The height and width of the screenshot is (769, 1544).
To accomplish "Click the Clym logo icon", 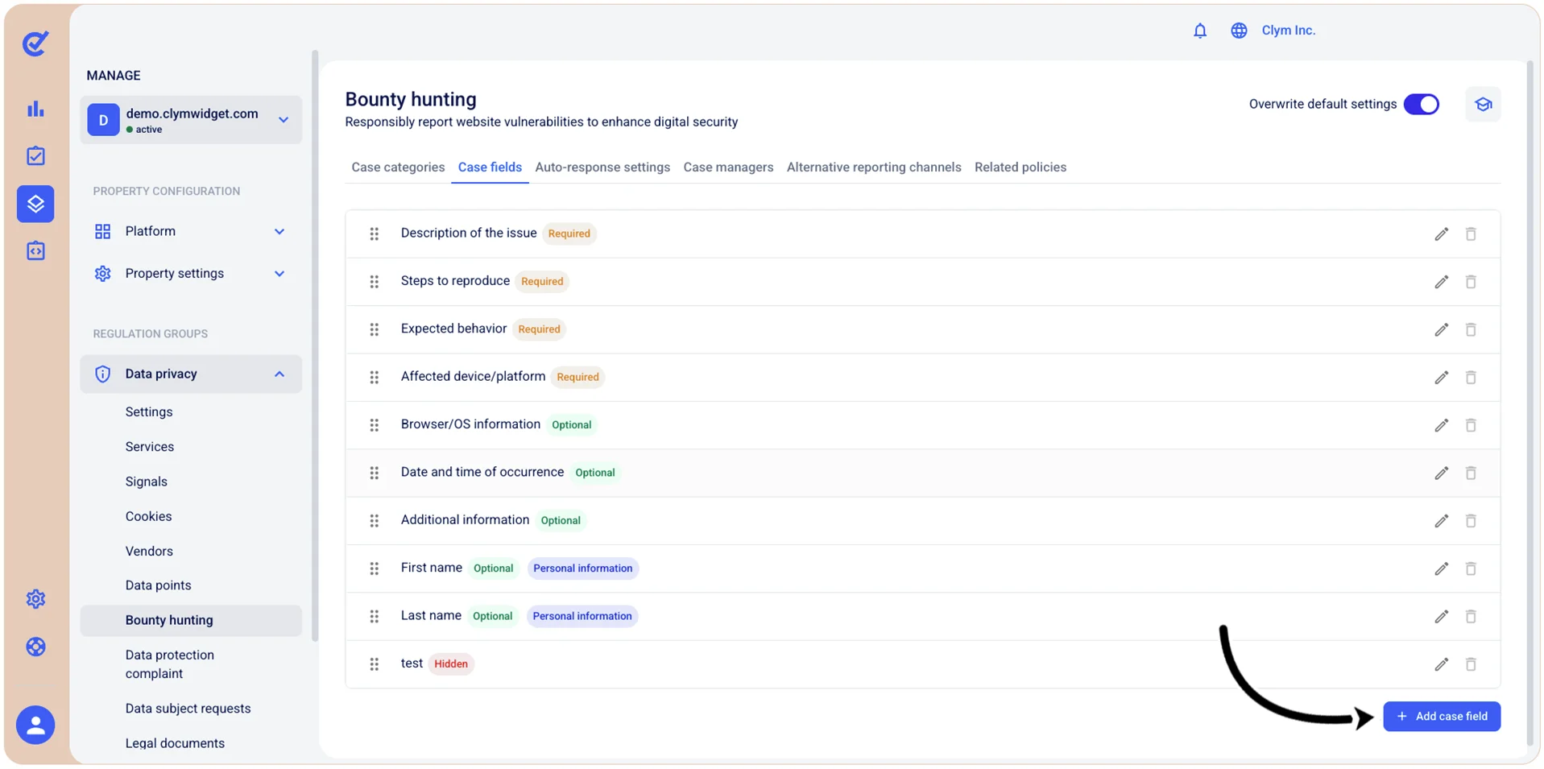I will [35, 43].
